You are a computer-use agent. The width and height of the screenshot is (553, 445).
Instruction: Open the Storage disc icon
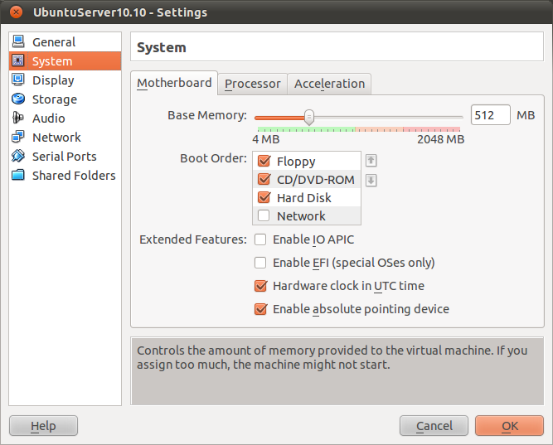click(x=17, y=99)
